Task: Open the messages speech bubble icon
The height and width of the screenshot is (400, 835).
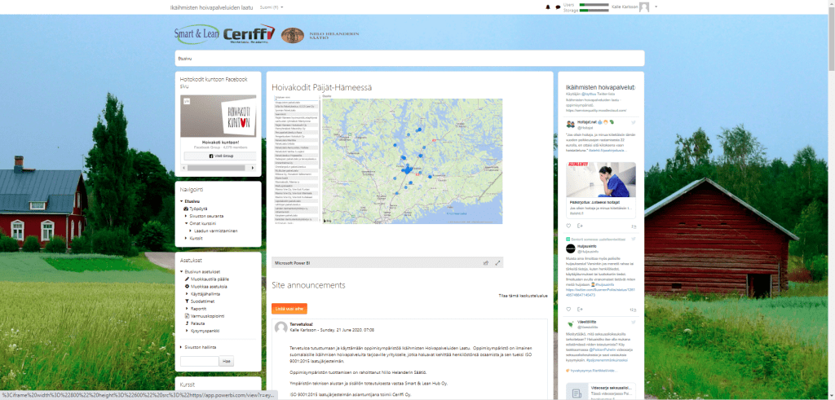Action: (x=558, y=7)
